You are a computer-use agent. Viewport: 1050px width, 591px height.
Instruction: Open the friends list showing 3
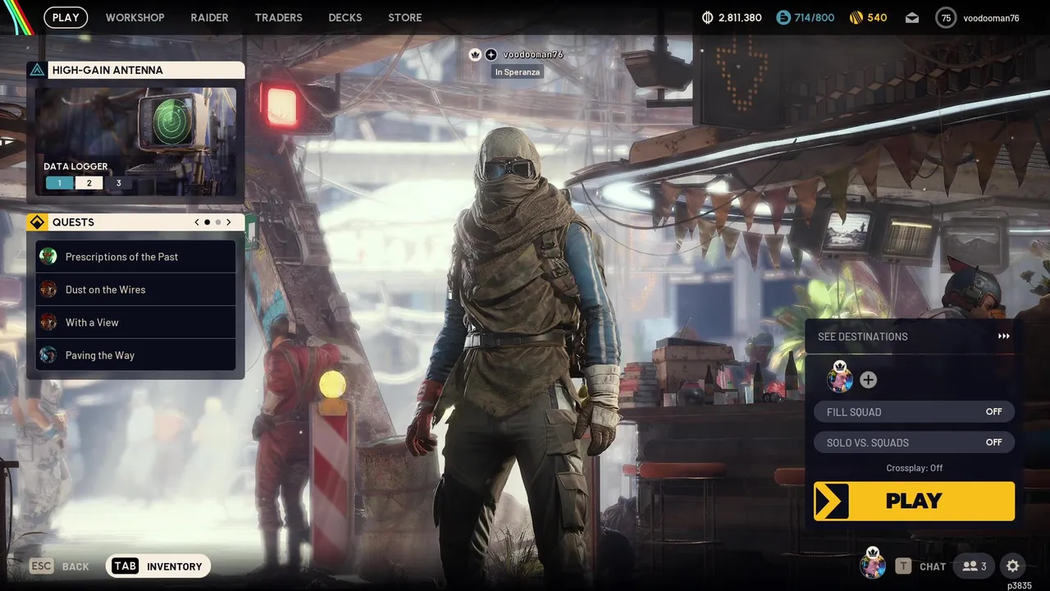(x=975, y=566)
